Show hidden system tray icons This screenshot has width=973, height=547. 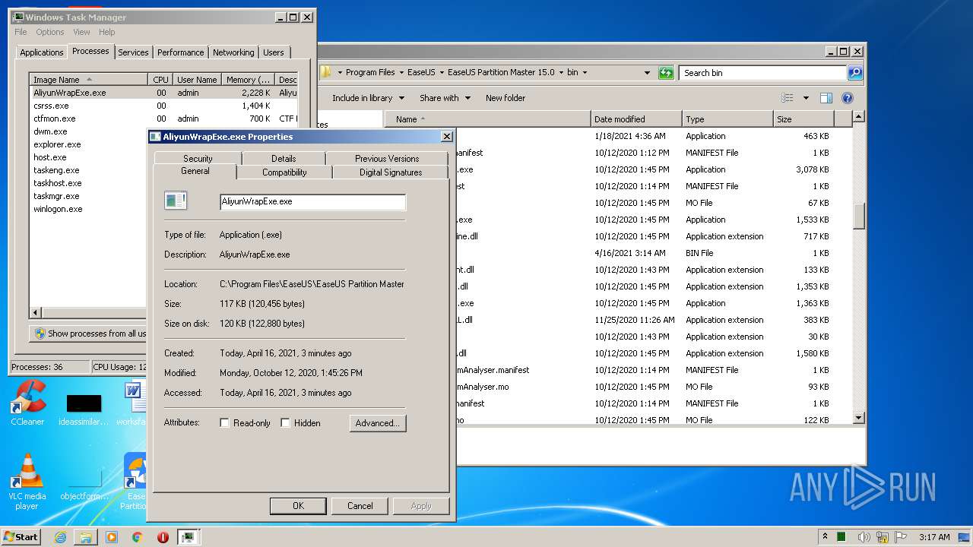(825, 536)
